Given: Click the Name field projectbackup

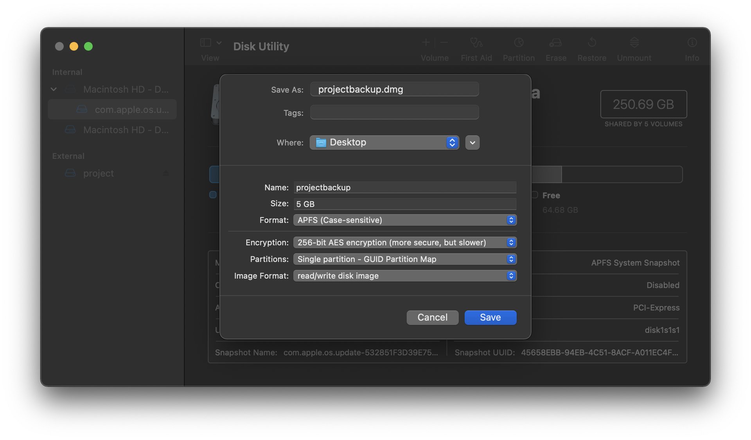Looking at the screenshot, I should [x=405, y=187].
